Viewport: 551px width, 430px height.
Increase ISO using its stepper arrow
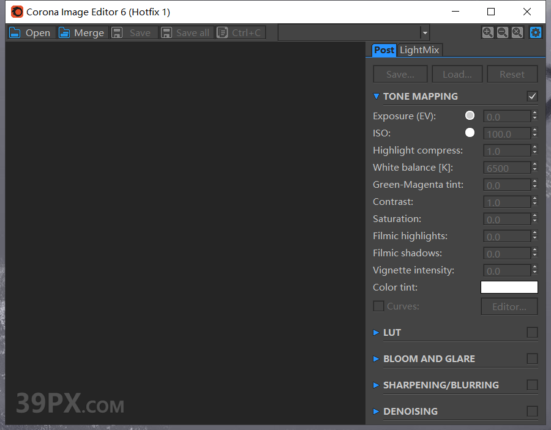pyautogui.click(x=535, y=131)
